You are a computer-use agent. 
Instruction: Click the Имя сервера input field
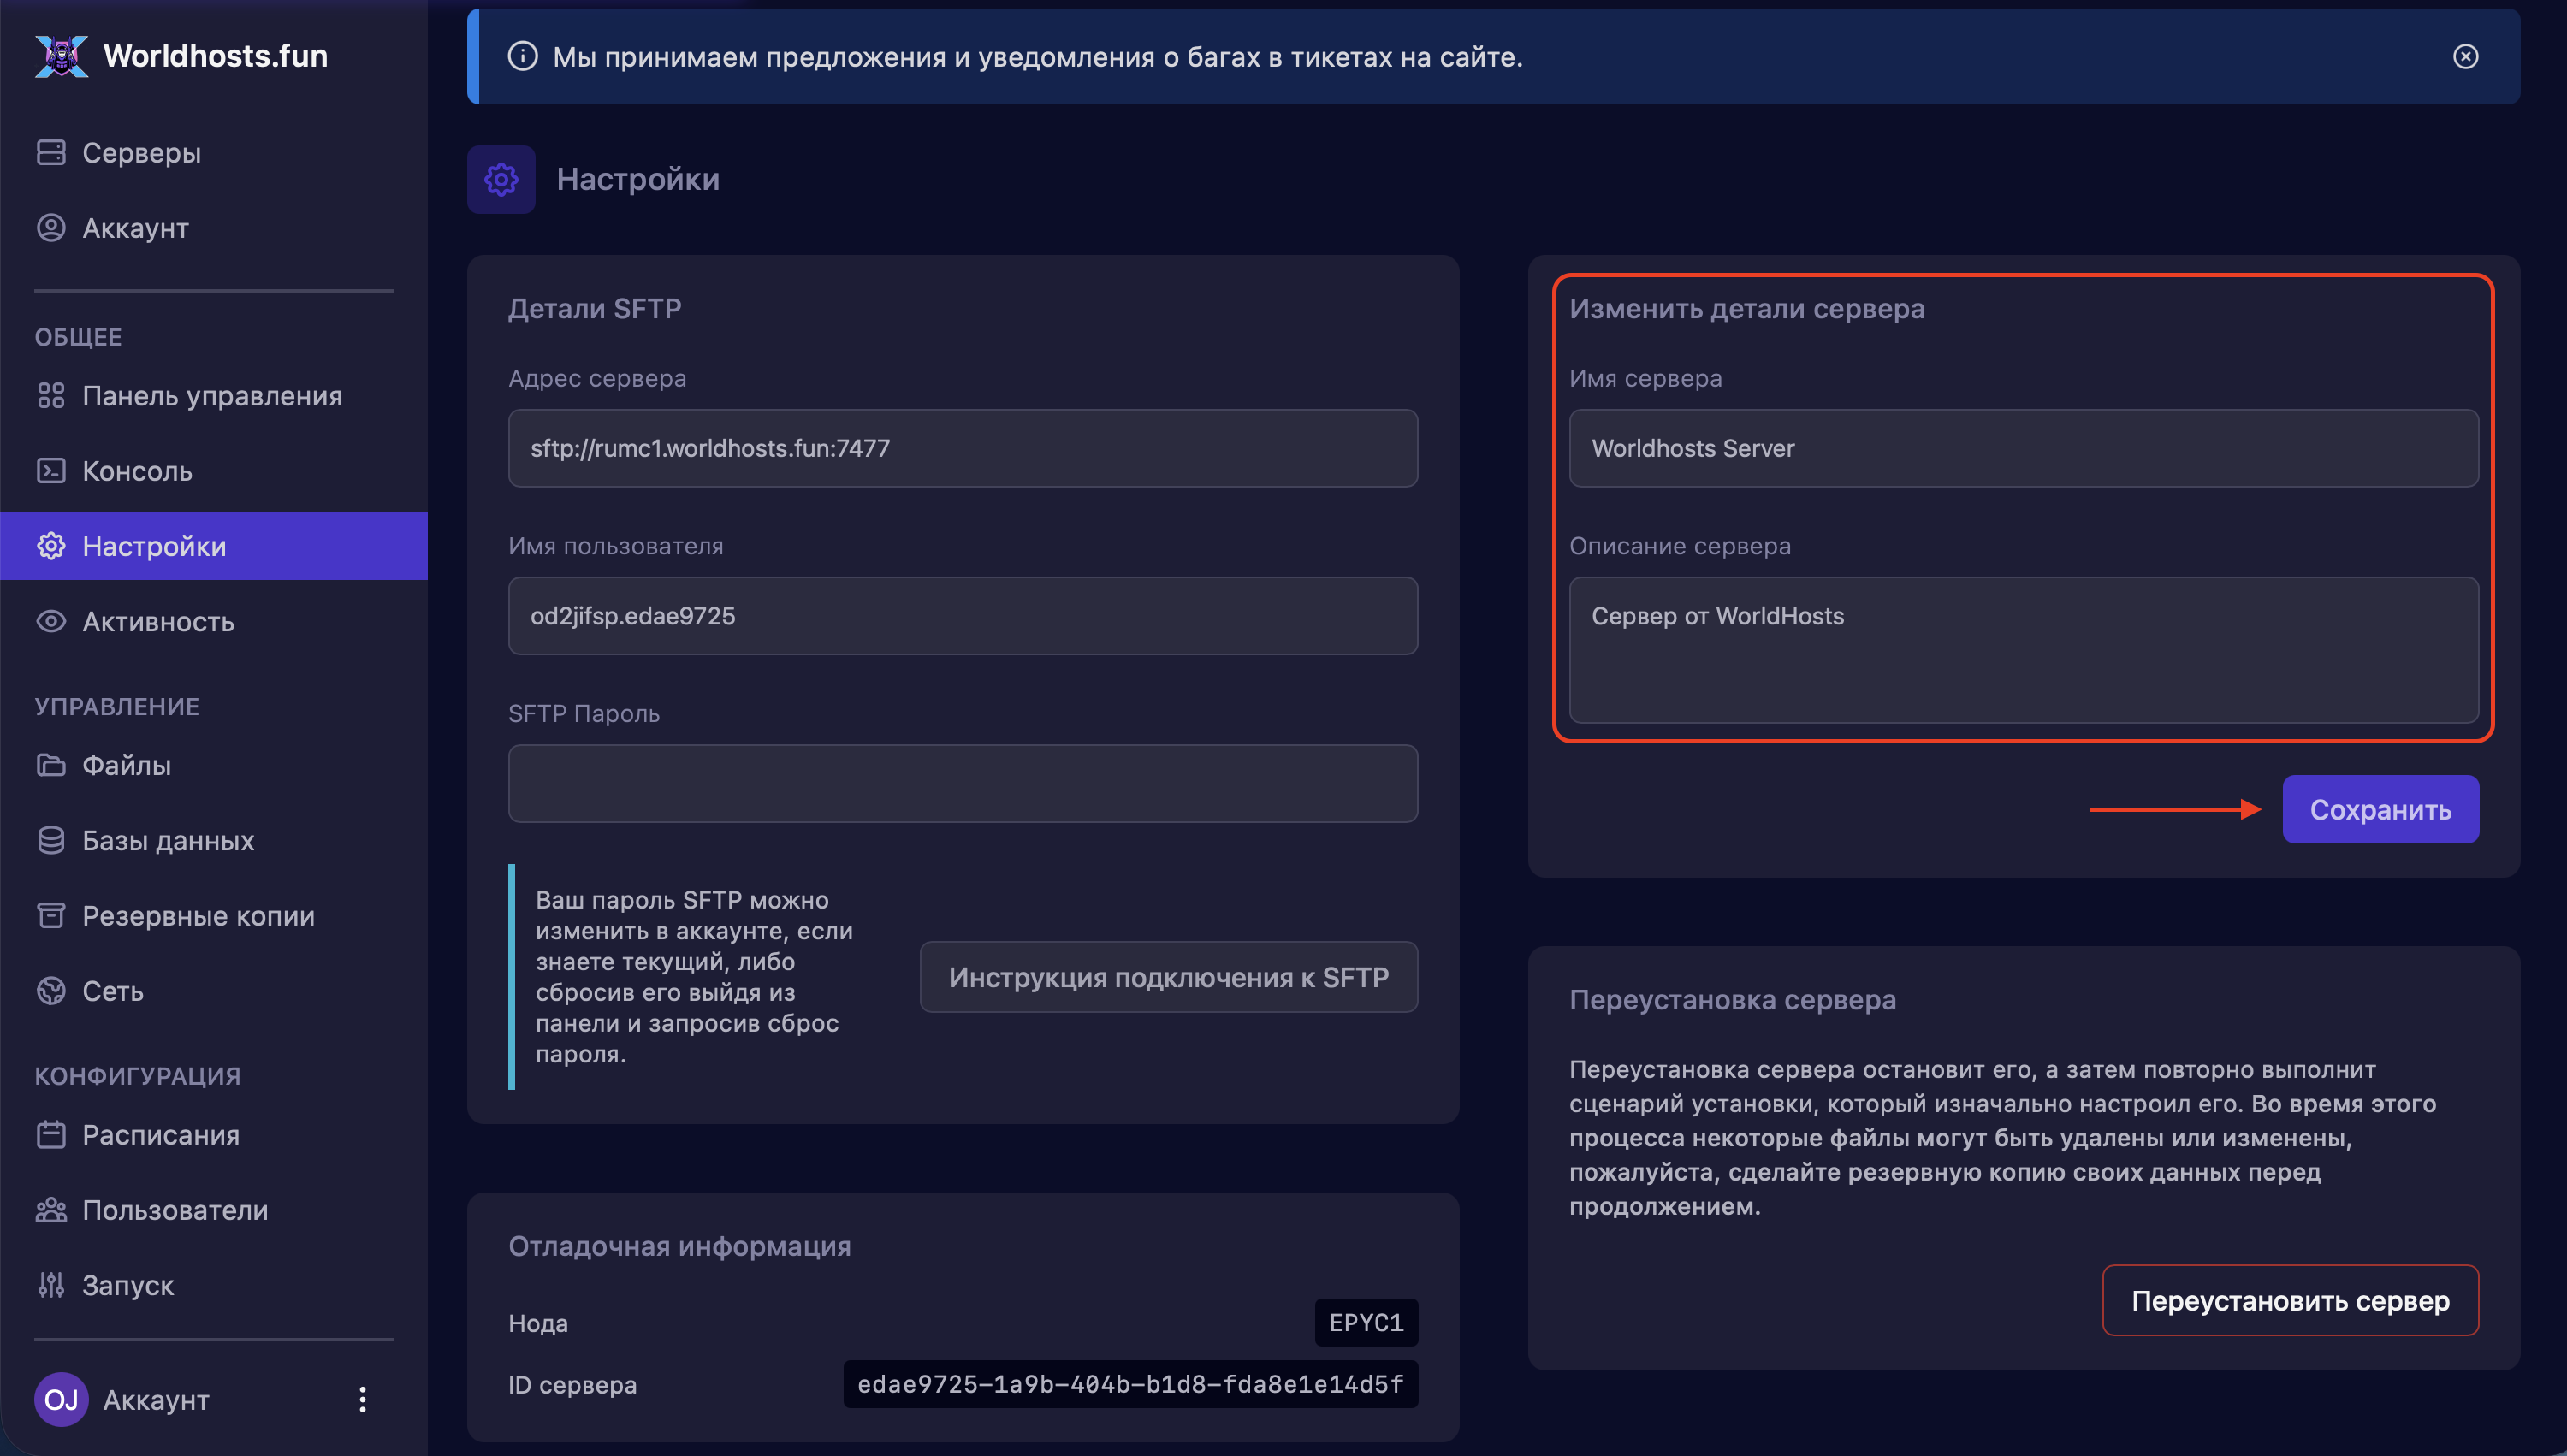[2022, 448]
